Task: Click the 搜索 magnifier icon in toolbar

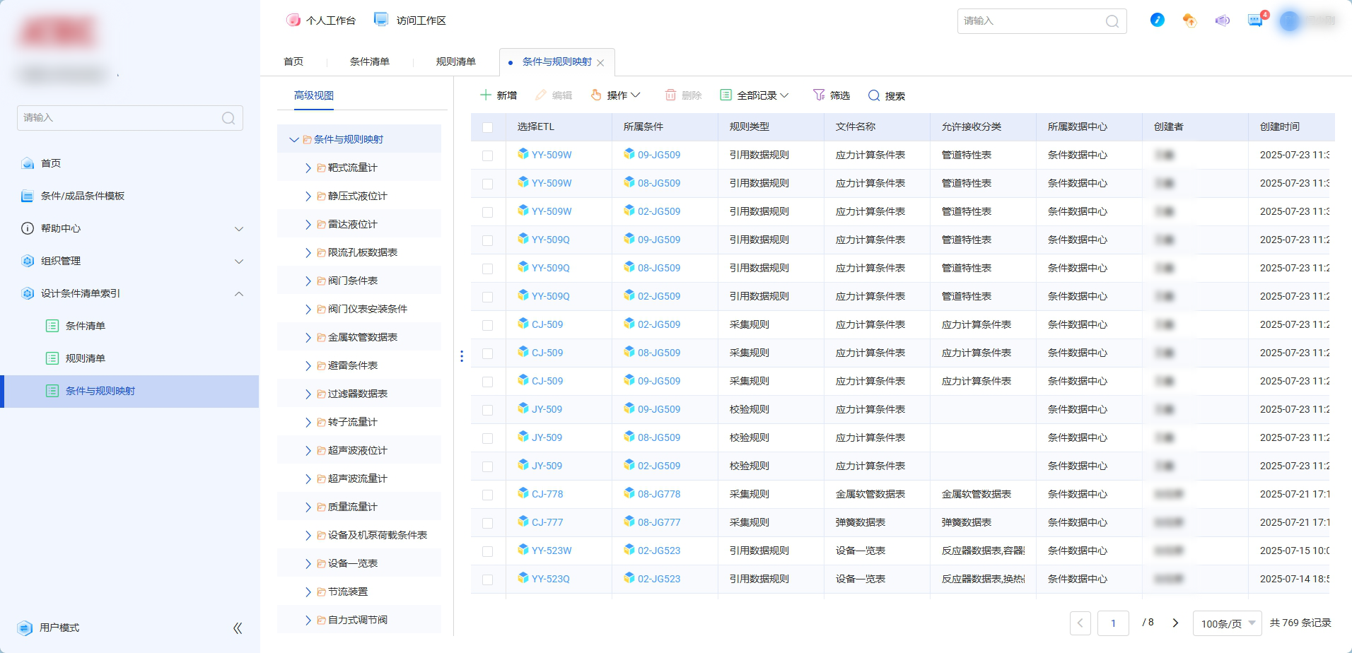Action: pyautogui.click(x=874, y=95)
